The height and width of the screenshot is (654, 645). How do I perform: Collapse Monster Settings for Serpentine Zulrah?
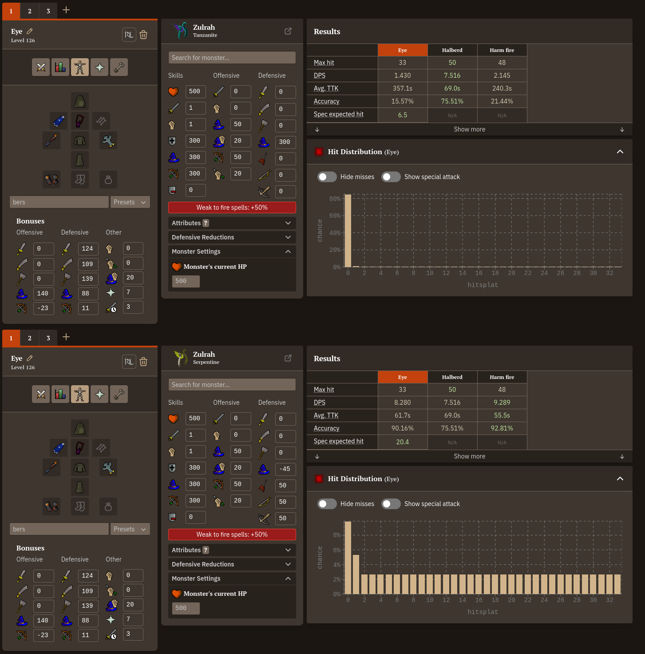tap(232, 578)
